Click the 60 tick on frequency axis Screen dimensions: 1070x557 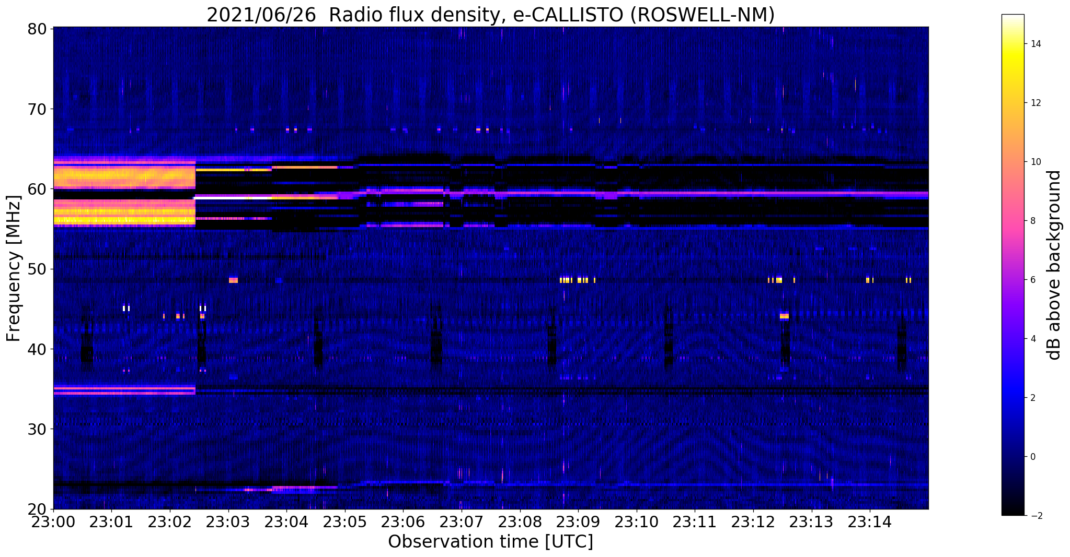tap(37, 189)
